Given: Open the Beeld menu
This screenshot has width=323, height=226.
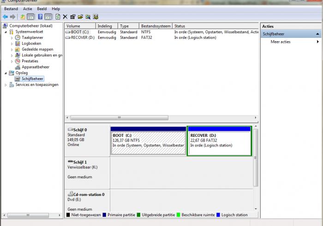Looking at the screenshot, I should (42, 9).
